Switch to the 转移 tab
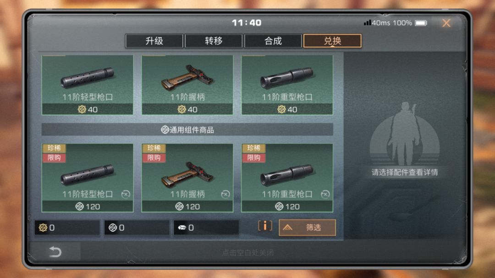 pos(214,41)
